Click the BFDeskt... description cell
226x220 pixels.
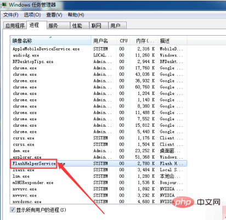click(x=171, y=61)
